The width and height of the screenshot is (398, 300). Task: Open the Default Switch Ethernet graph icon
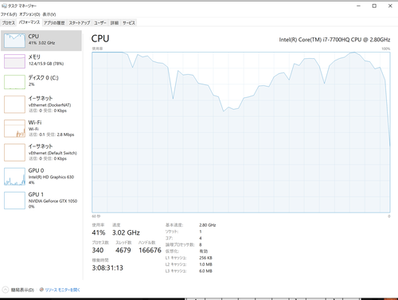14,153
